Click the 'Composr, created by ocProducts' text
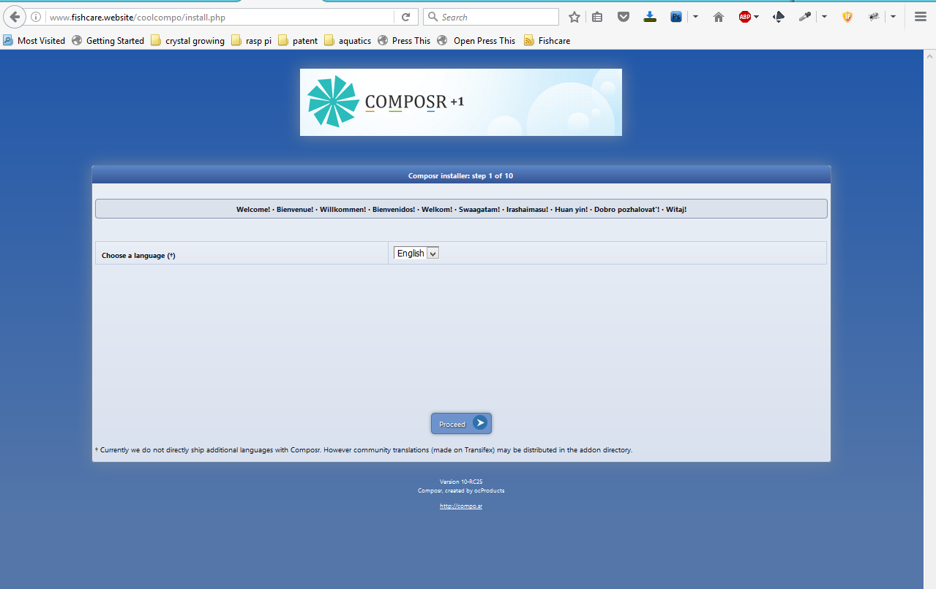The height and width of the screenshot is (589, 936). (x=461, y=490)
